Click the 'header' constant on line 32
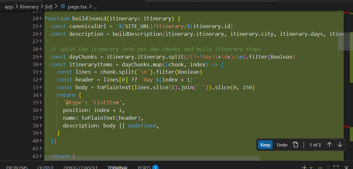 tap(85, 80)
